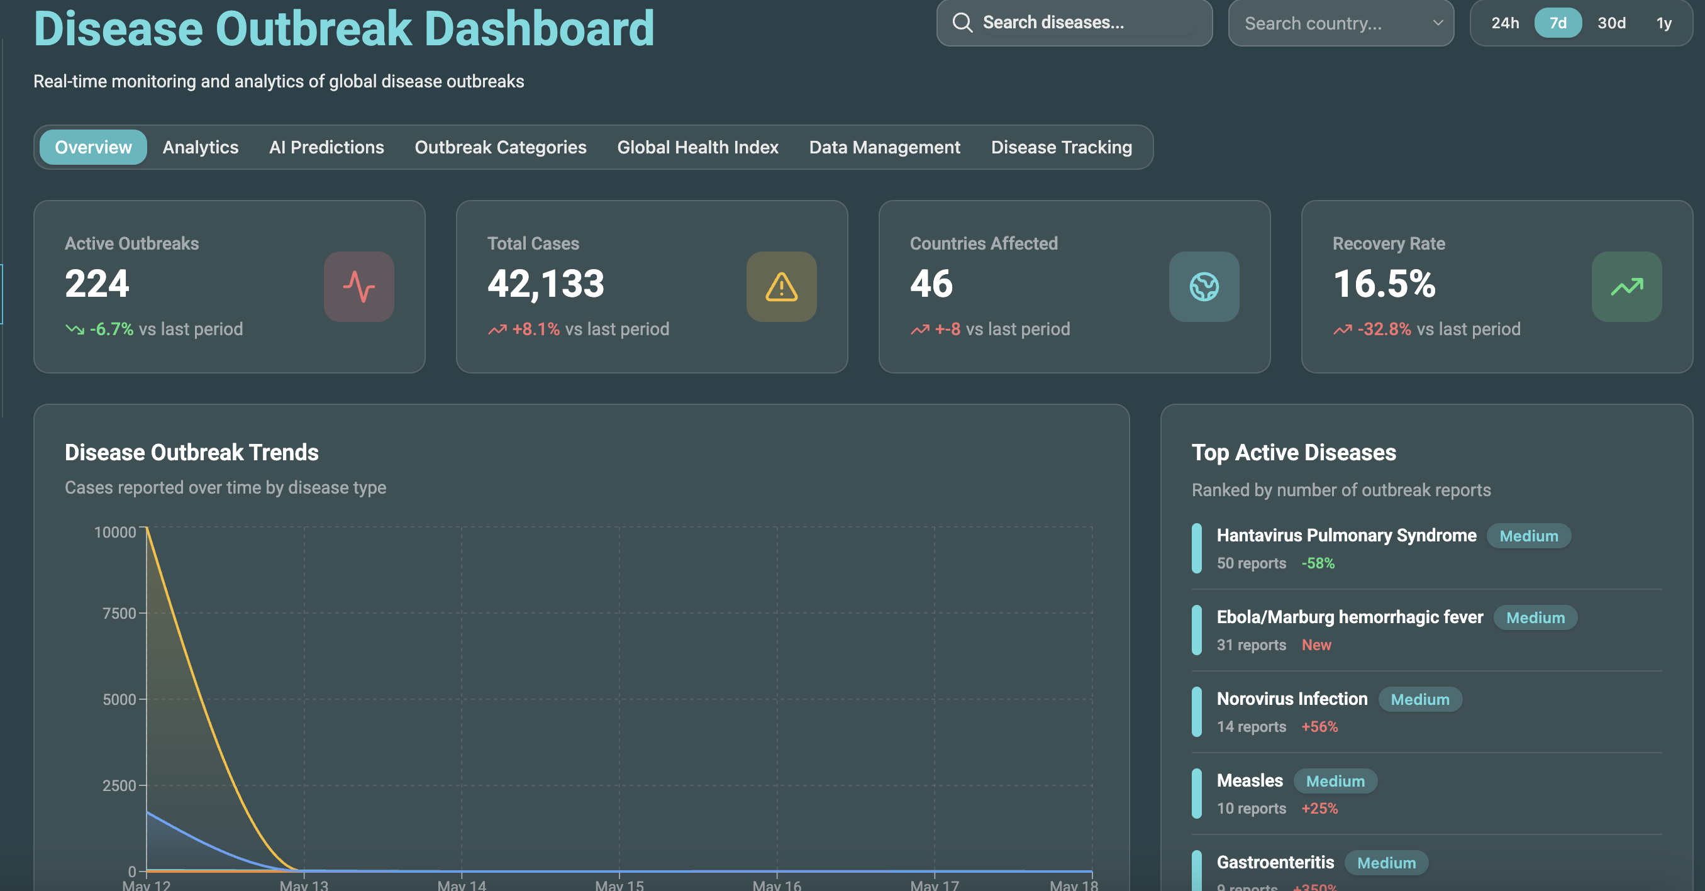Click the New label under Ebola/Marburg
Viewport: 1705px width, 891px height.
1316,645
